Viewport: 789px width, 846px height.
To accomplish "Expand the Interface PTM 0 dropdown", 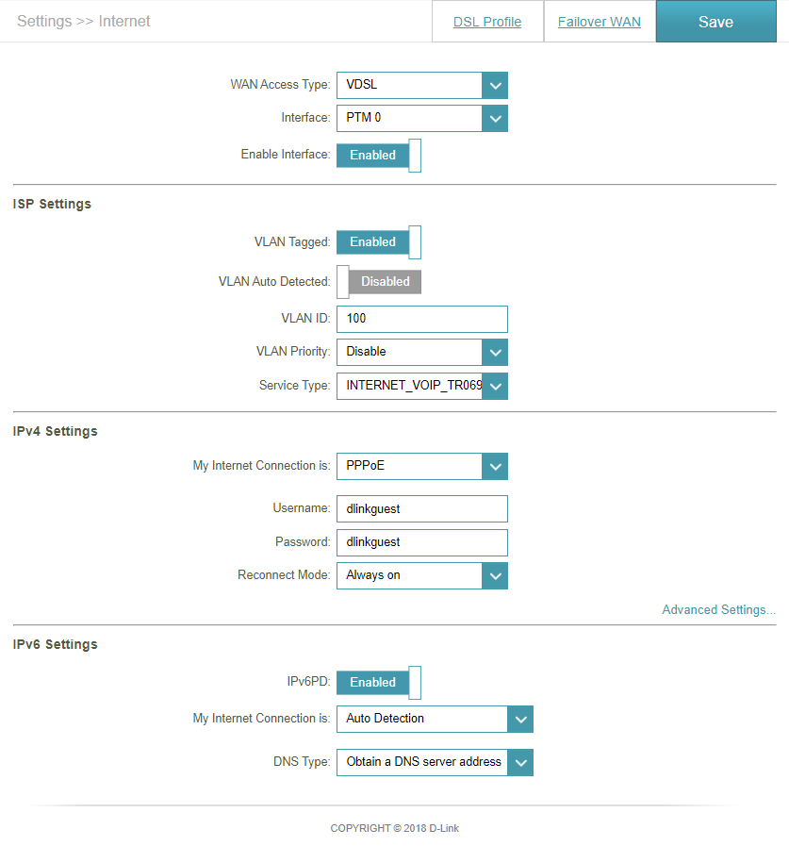I will click(421, 118).
